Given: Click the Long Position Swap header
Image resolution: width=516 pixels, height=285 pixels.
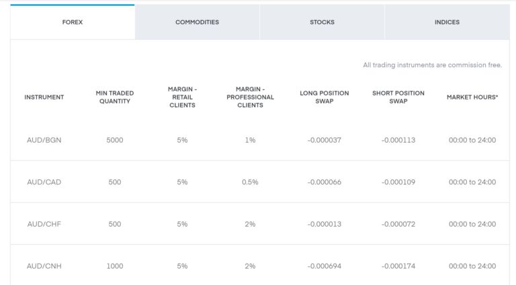Looking at the screenshot, I should [325, 97].
